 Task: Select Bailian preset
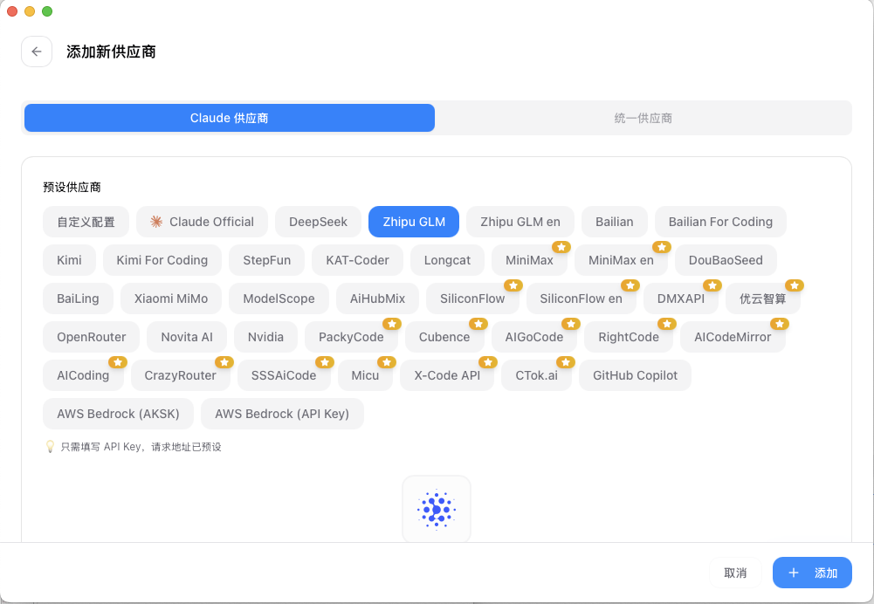coord(615,222)
